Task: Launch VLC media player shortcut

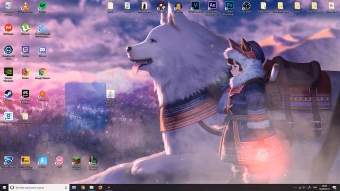Action: 25,6
